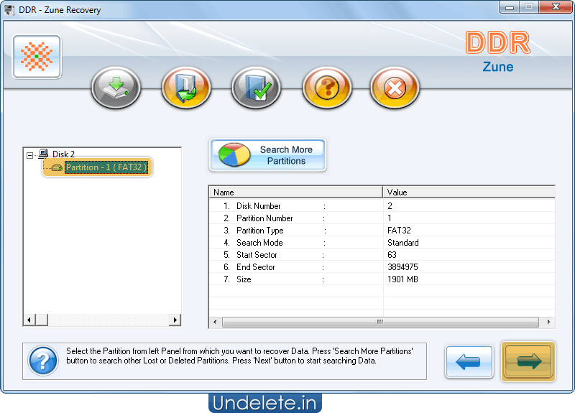Viewport: 575px width, 413px height.
Task: Minimize the DDR - Zune Recovery window
Action: 510,7
